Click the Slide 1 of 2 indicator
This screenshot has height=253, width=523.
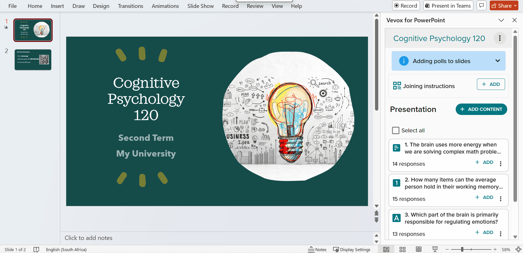(15, 249)
